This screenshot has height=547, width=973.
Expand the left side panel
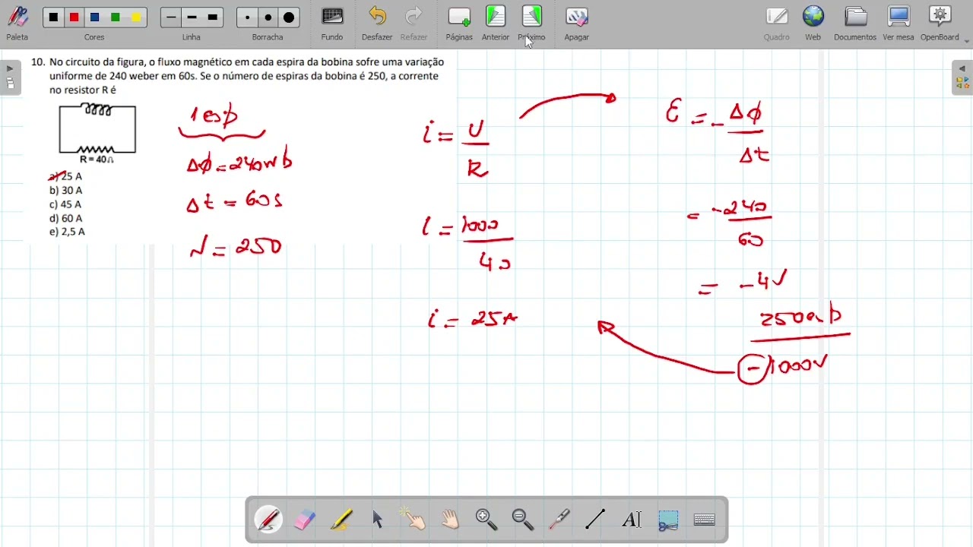[x=10, y=77]
